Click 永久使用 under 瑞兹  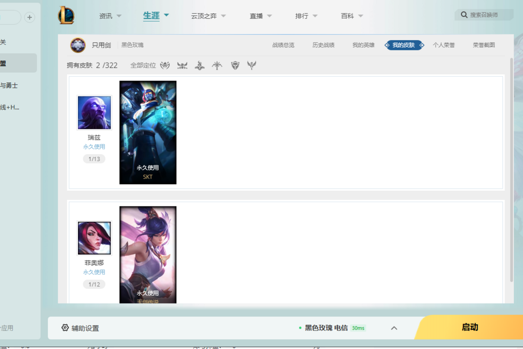[94, 146]
